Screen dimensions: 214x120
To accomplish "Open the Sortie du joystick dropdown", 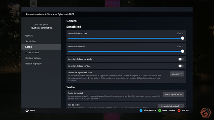I will 173,94.
